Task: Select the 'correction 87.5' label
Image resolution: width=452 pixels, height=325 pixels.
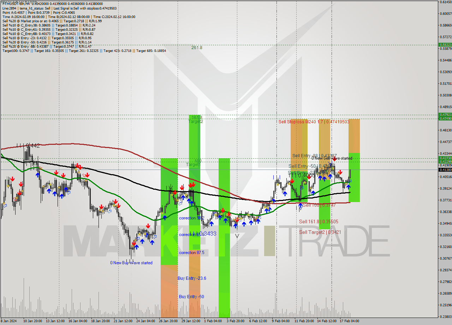Action: 192,253
